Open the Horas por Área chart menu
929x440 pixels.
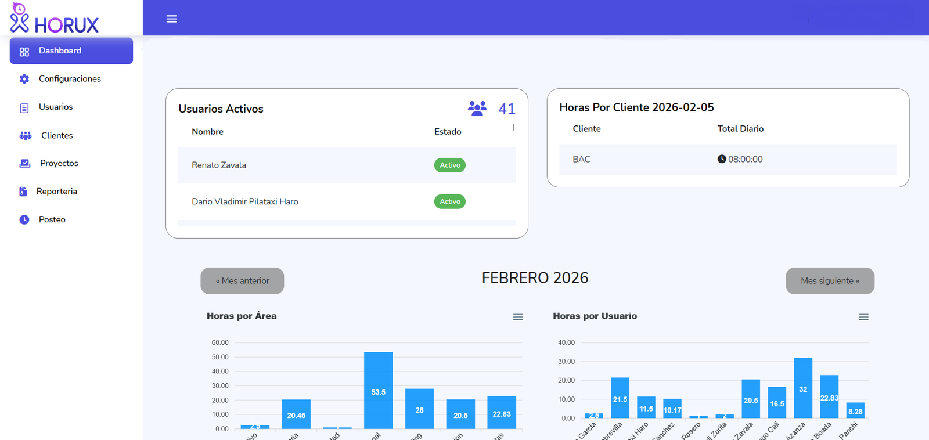tap(518, 317)
